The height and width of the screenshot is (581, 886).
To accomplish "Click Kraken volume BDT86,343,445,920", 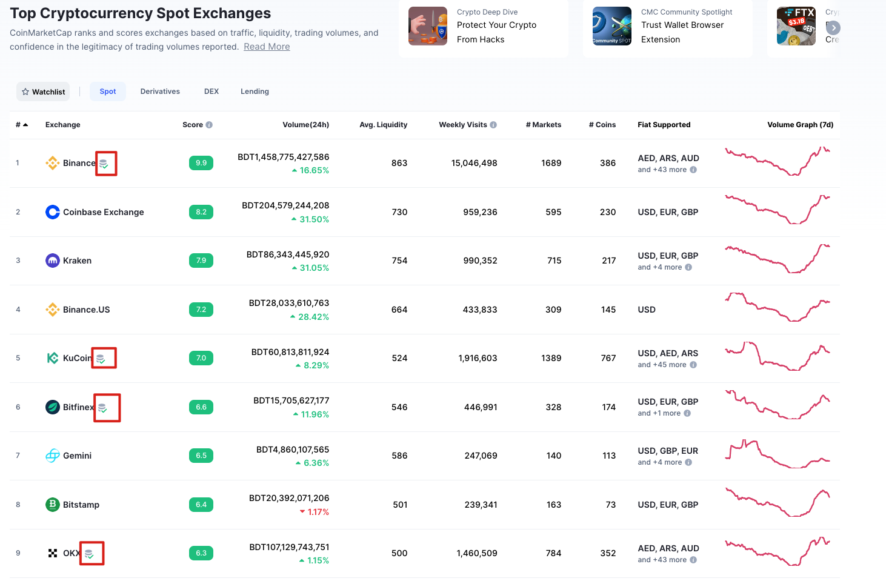I will pyautogui.click(x=288, y=254).
